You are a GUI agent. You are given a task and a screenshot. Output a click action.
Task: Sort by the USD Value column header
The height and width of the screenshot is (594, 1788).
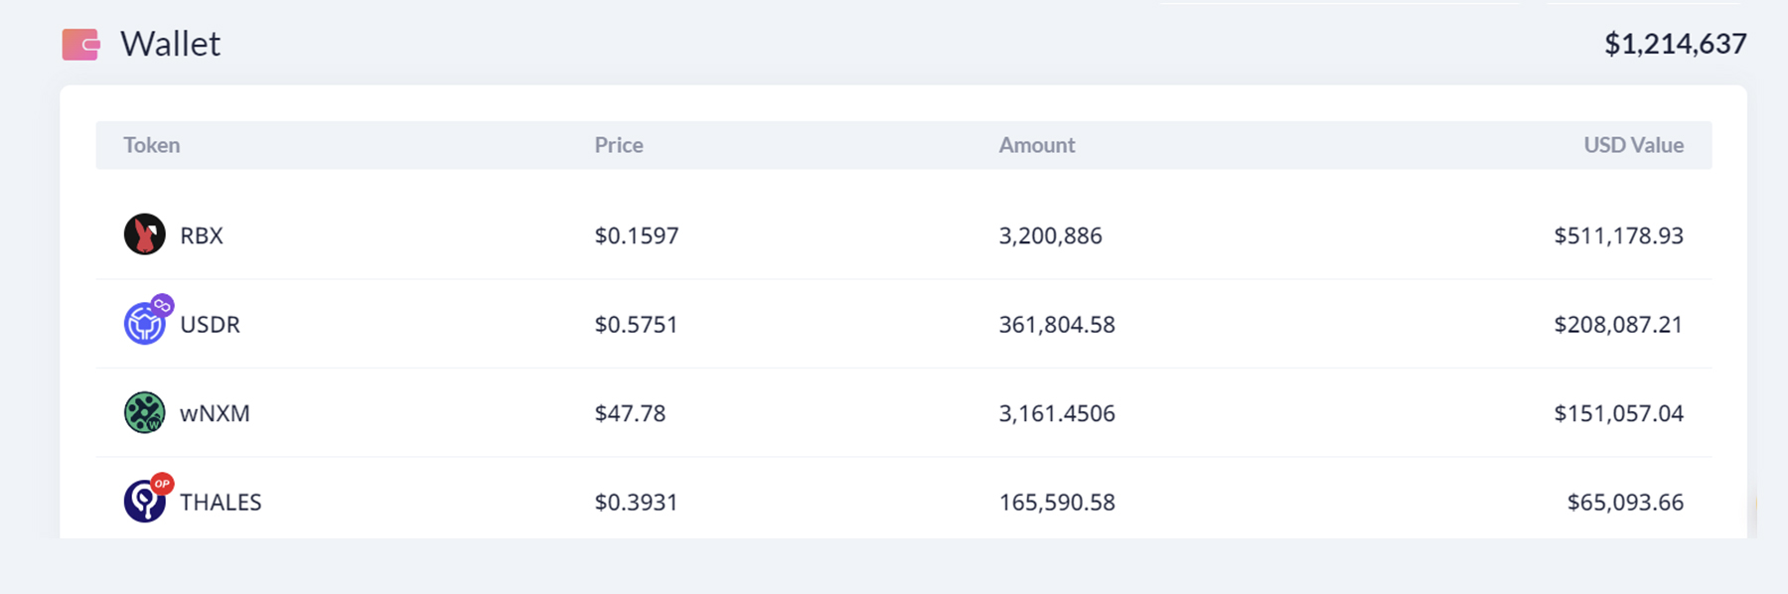(1633, 145)
